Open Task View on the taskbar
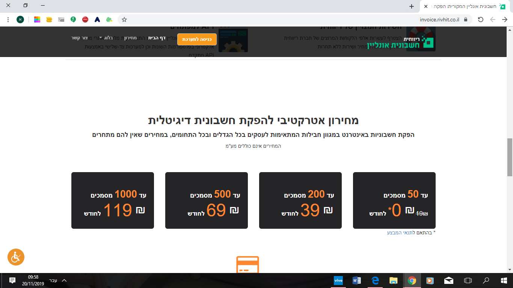This screenshot has height=288, width=513. pos(468,280)
